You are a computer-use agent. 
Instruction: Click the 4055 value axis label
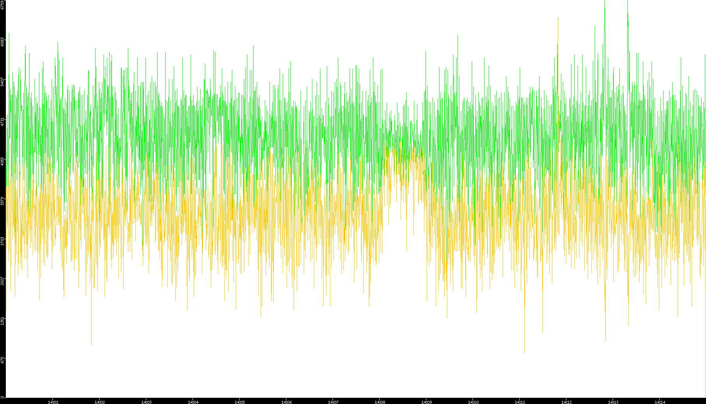pyautogui.click(x=3, y=161)
